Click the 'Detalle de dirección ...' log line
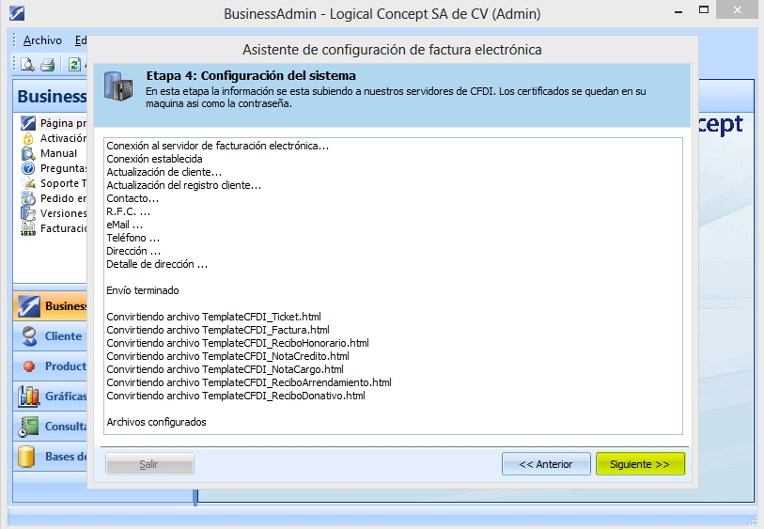Viewport: 764px width, 529px height. point(157,264)
